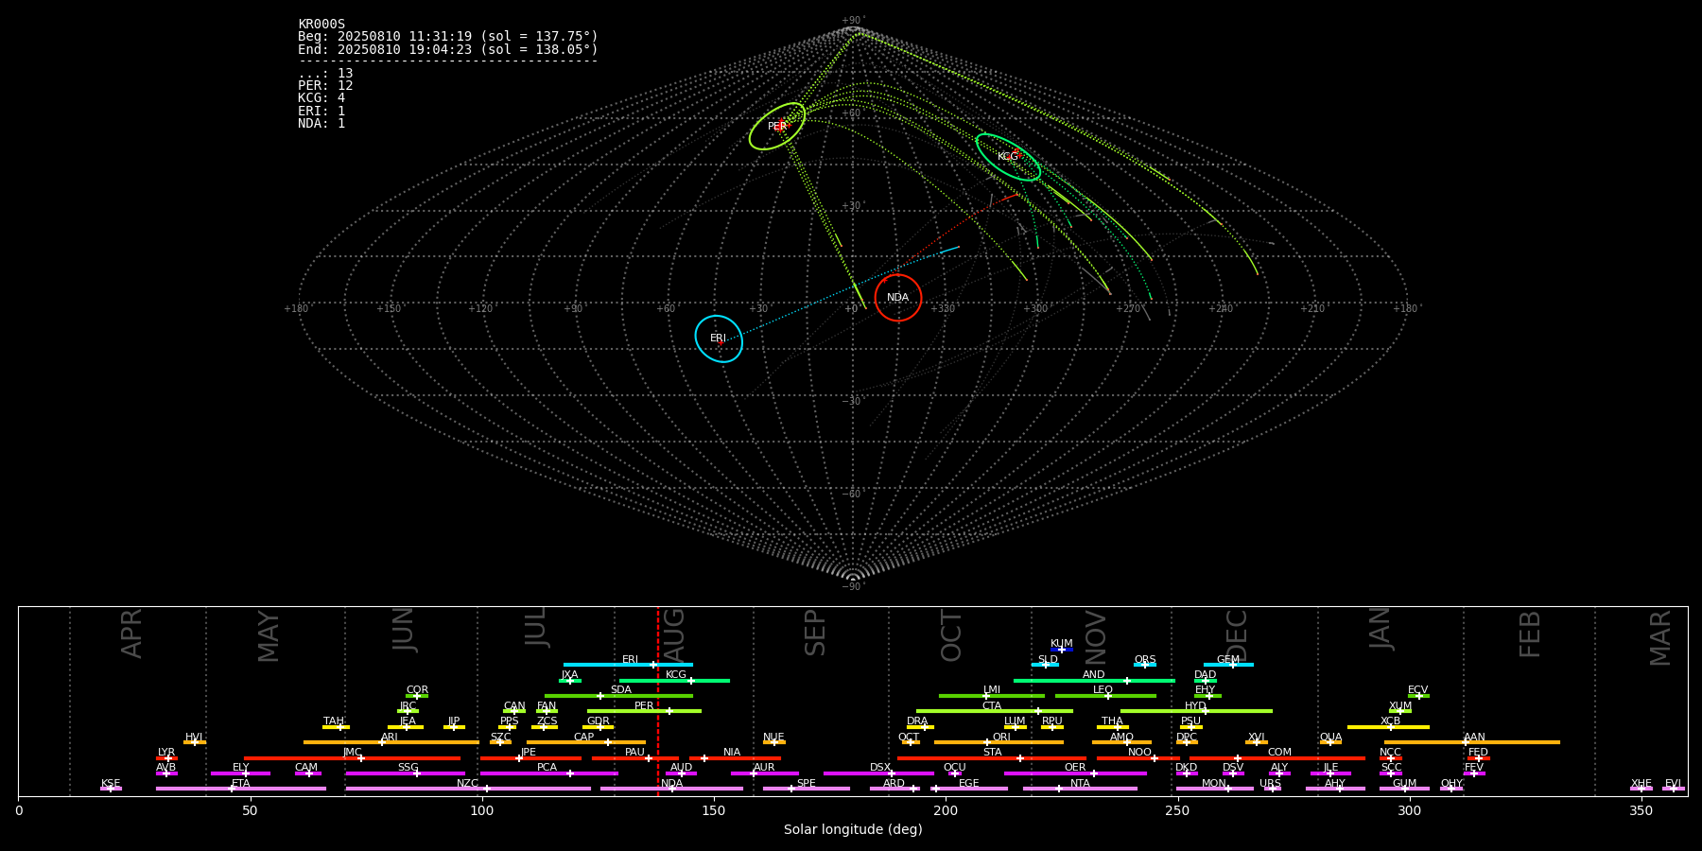Screen dimensions: 1702x851
Task: Click the DSX shower bar in the timeline
Action: (878, 773)
